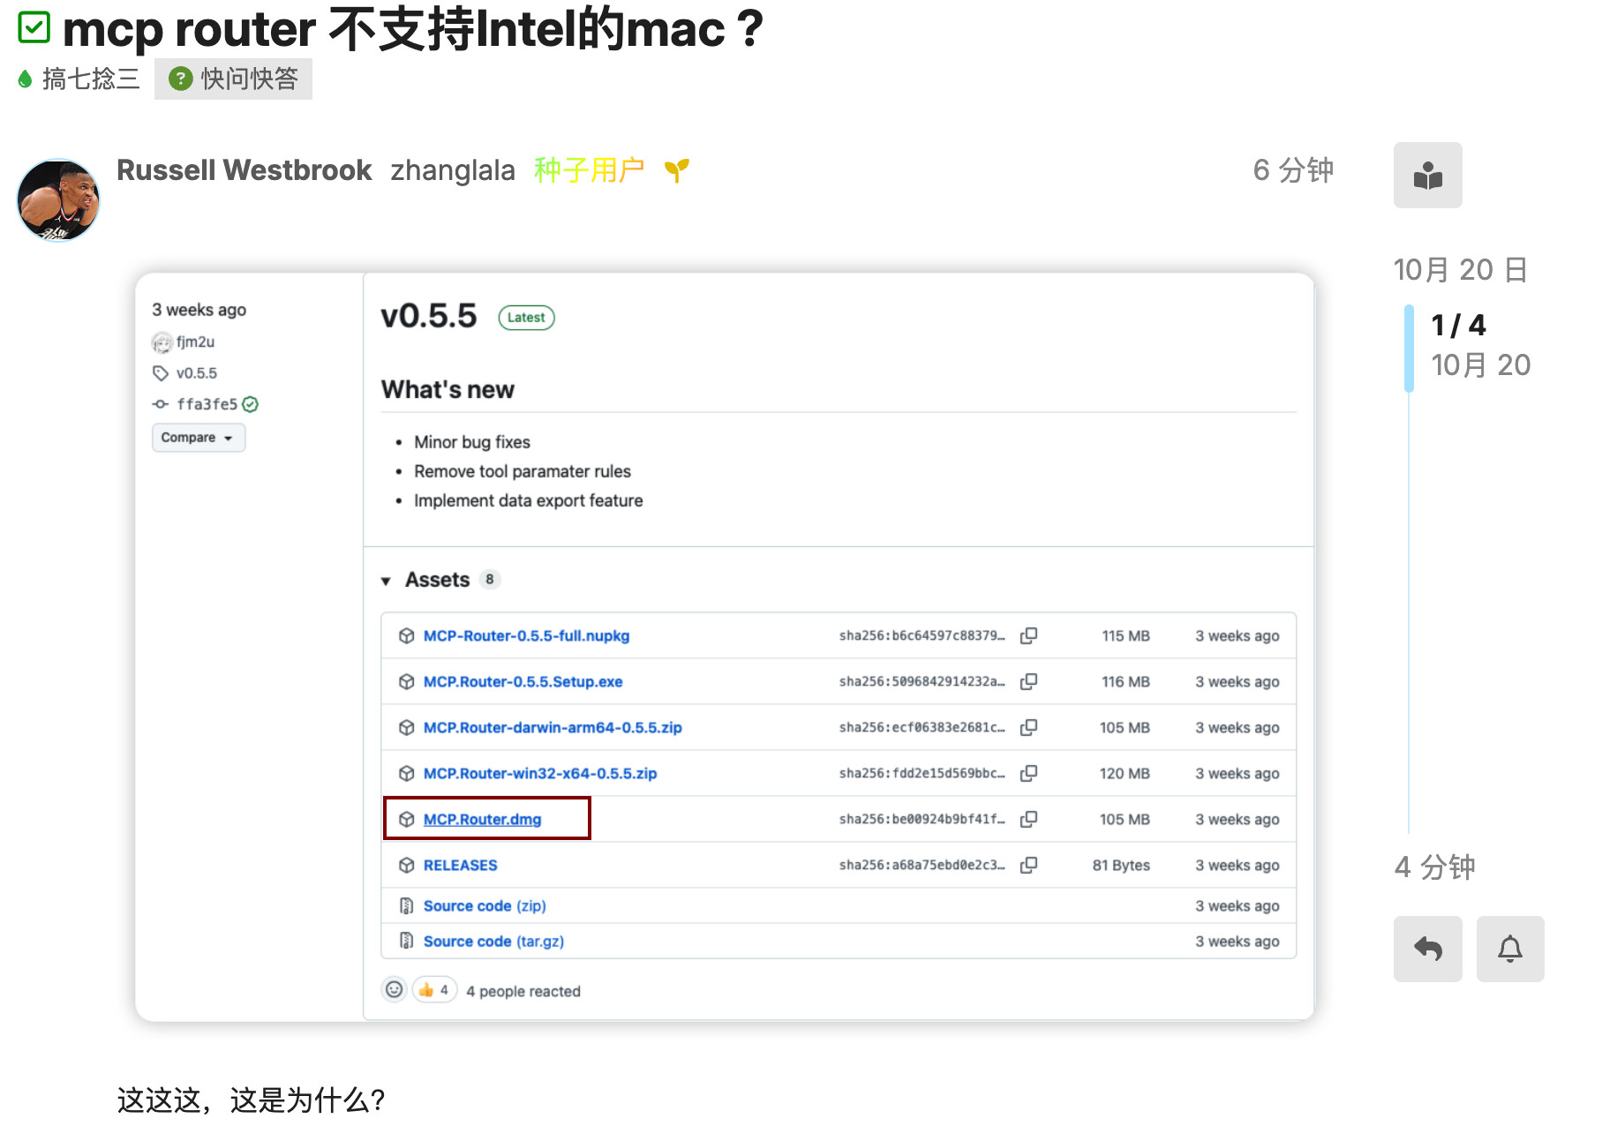
Task: Click the 6 分钟 post timestamp
Action: 1293,170
